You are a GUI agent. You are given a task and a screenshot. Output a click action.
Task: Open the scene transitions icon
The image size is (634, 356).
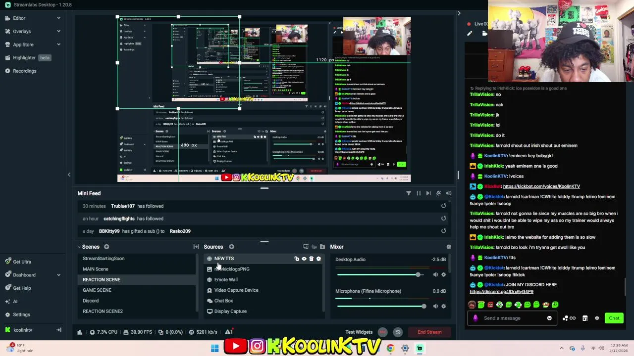[196, 247]
